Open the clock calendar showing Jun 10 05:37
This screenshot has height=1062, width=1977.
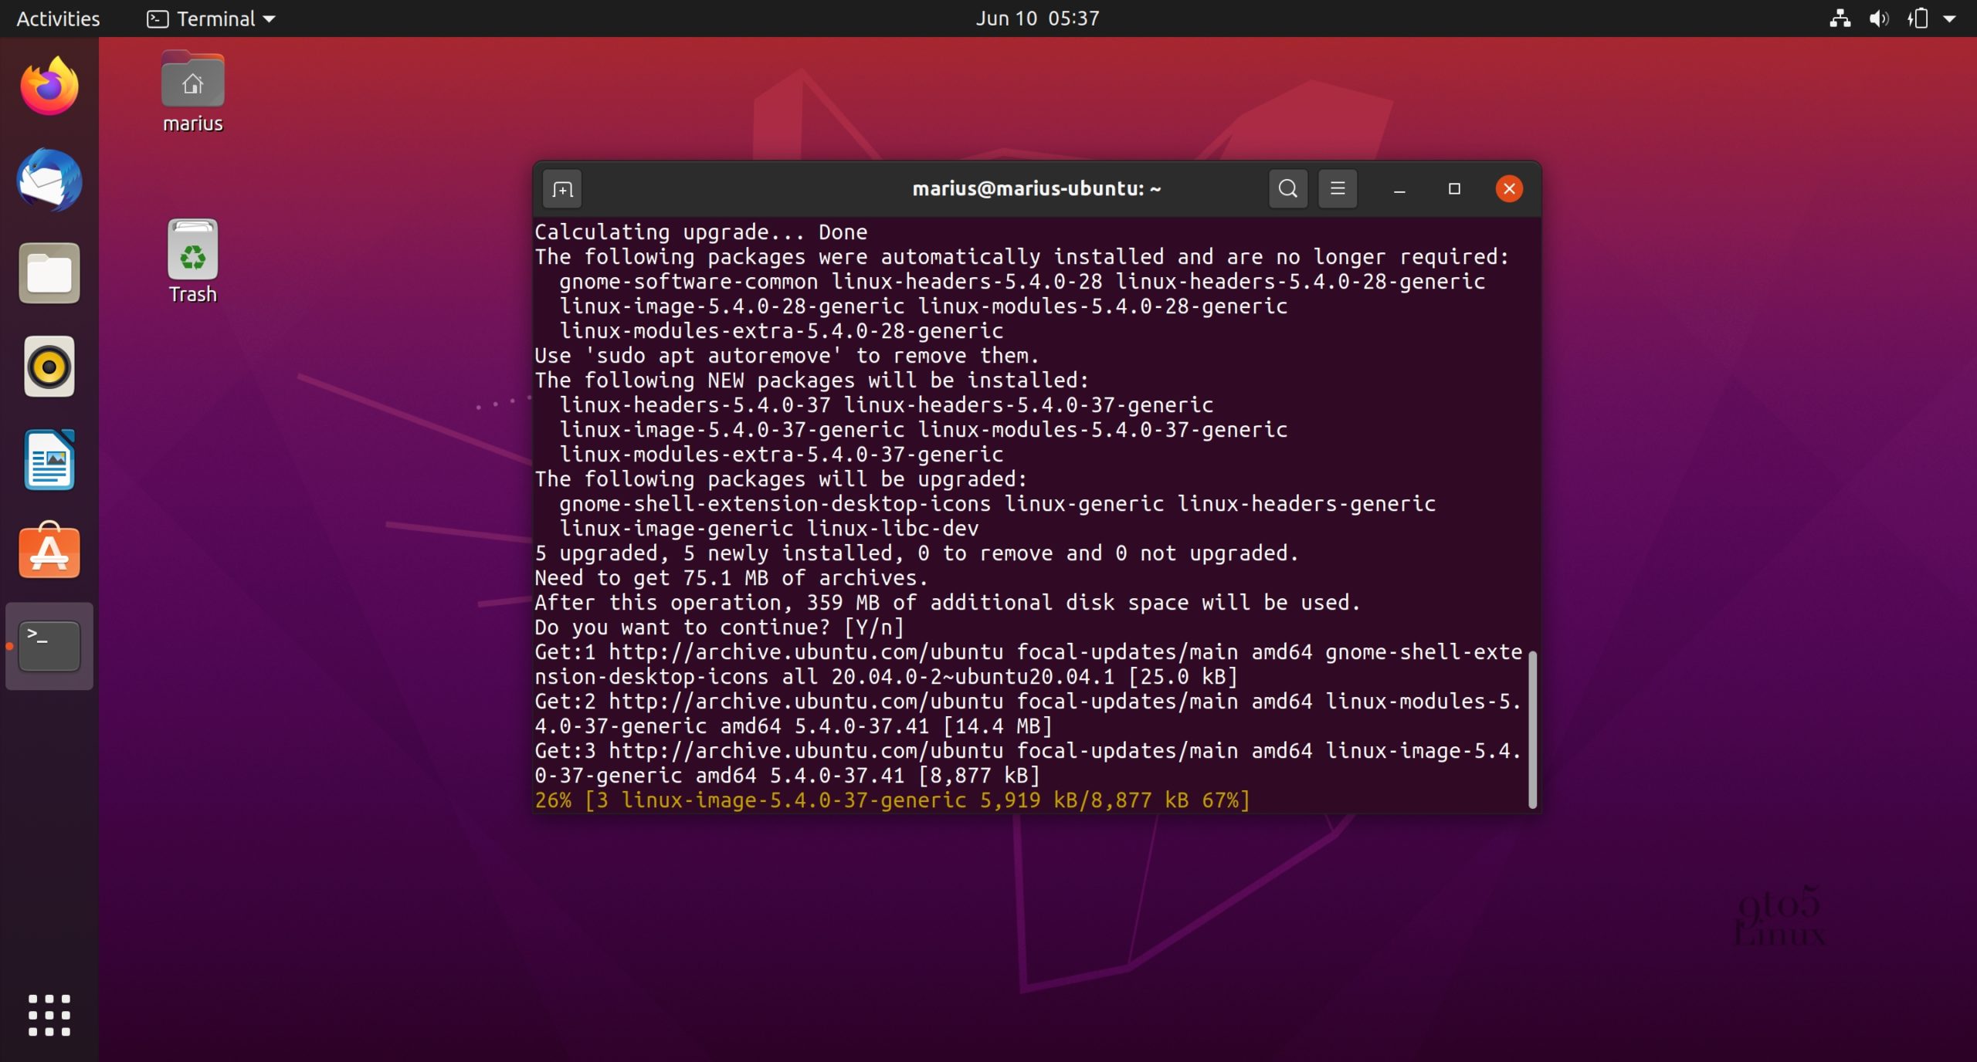click(x=1037, y=19)
